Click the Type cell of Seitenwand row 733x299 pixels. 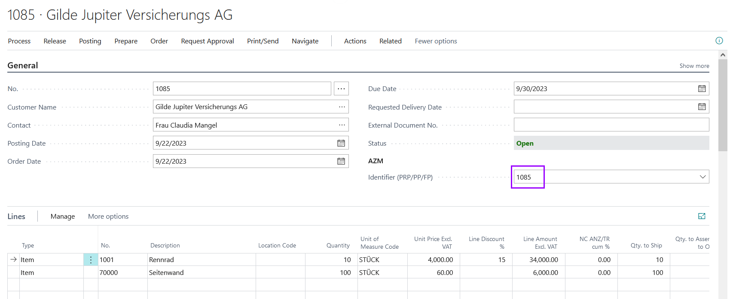click(52, 272)
